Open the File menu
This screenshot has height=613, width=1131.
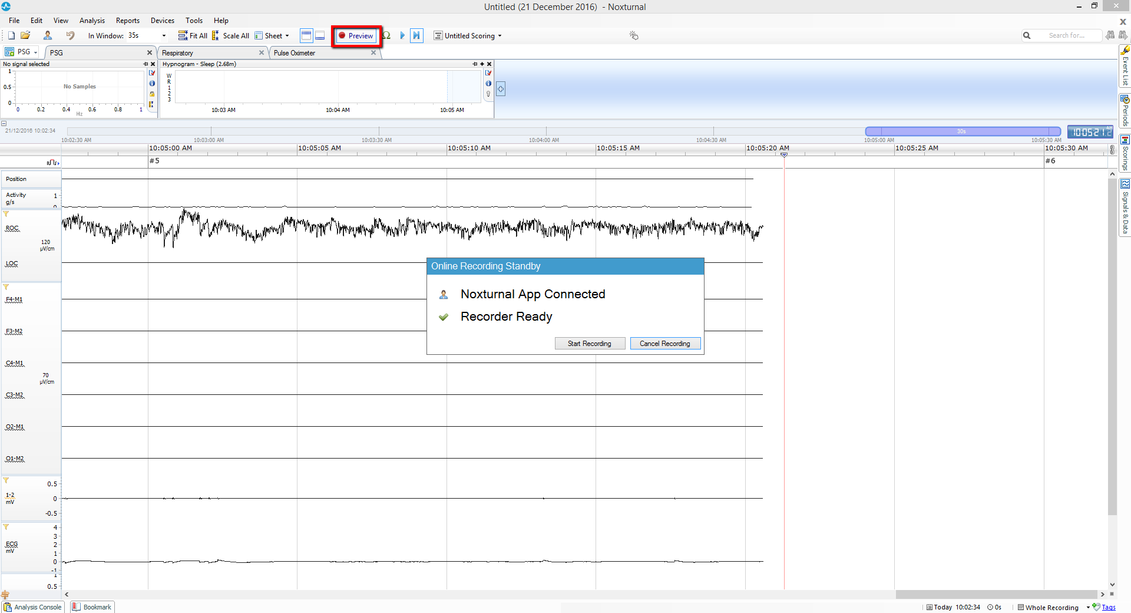pyautogui.click(x=14, y=20)
